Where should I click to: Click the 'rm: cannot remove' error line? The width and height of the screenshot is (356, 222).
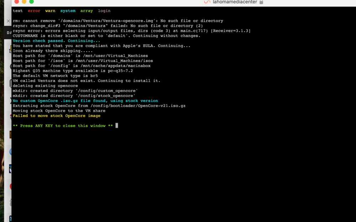click(x=118, y=21)
